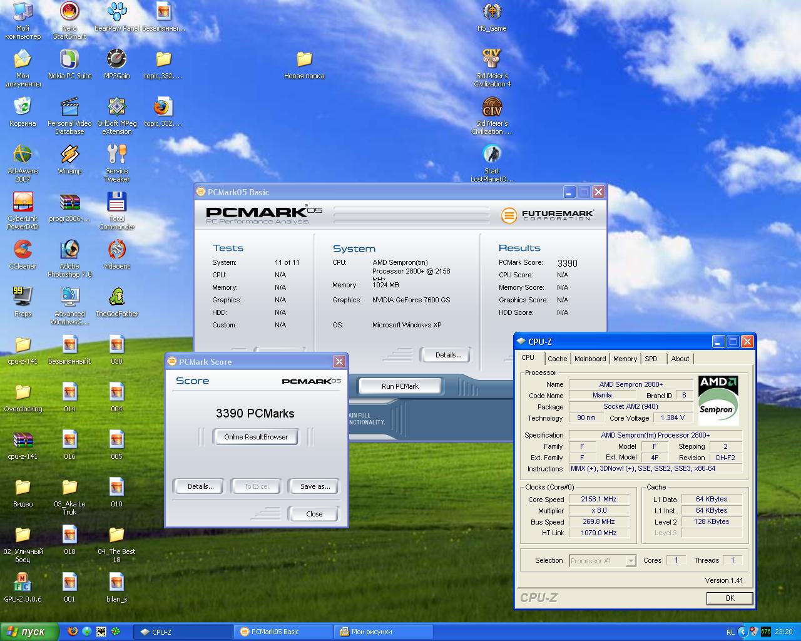Open 04_The Best 18 folder
The width and height of the screenshot is (801, 641).
(x=116, y=543)
